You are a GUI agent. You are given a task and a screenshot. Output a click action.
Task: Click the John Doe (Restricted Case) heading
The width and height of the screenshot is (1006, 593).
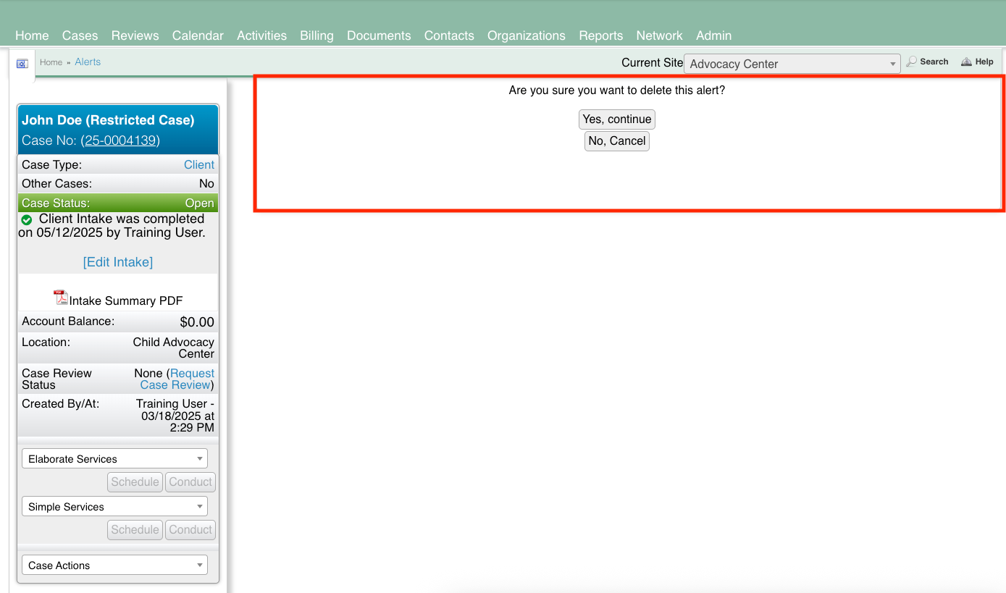(x=108, y=120)
